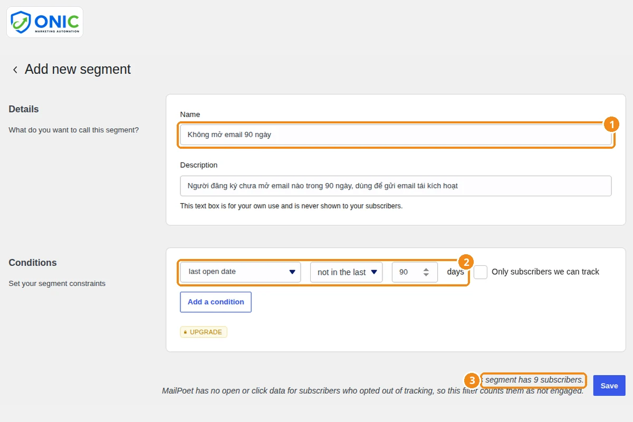The width and height of the screenshot is (633, 422).
Task: Enable 'Only subscribers we can track' checkbox
Action: (481, 272)
